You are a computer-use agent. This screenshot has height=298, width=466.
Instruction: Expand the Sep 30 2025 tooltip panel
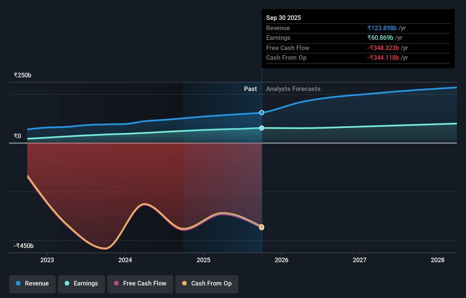click(284, 18)
